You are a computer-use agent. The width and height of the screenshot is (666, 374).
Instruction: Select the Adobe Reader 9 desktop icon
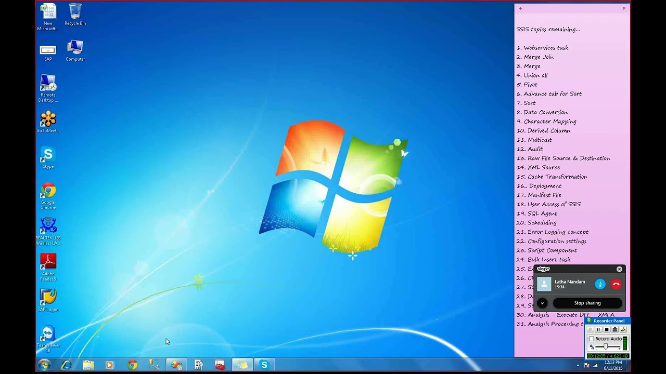tap(48, 267)
